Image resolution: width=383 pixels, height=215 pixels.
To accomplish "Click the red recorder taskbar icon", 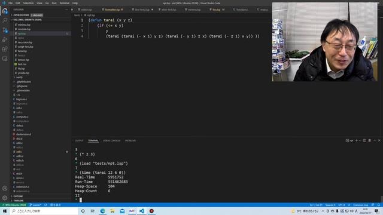I will coord(151,211).
